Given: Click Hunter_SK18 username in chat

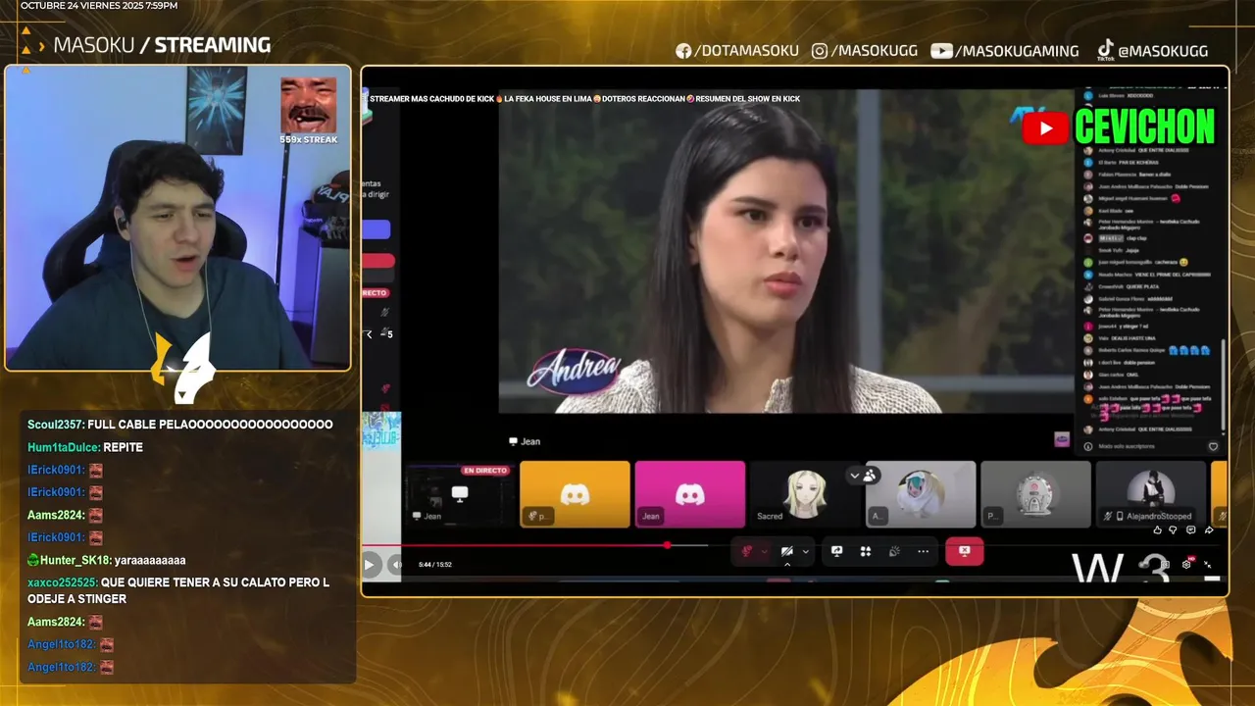Looking at the screenshot, I should (x=75, y=560).
